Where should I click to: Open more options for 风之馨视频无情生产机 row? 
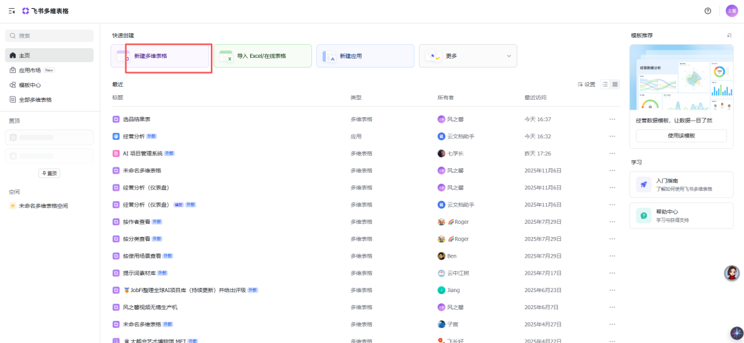[612, 307]
